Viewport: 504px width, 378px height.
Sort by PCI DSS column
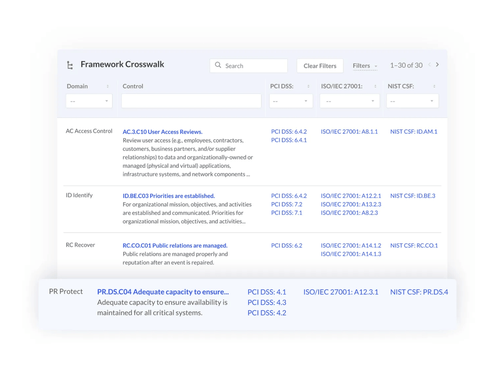(x=308, y=86)
